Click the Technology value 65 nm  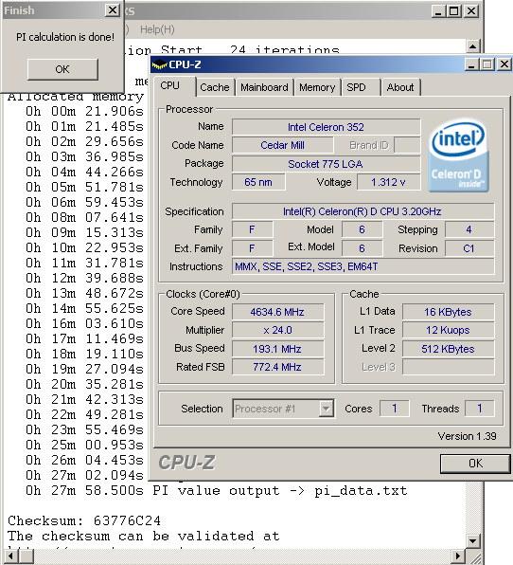258,182
